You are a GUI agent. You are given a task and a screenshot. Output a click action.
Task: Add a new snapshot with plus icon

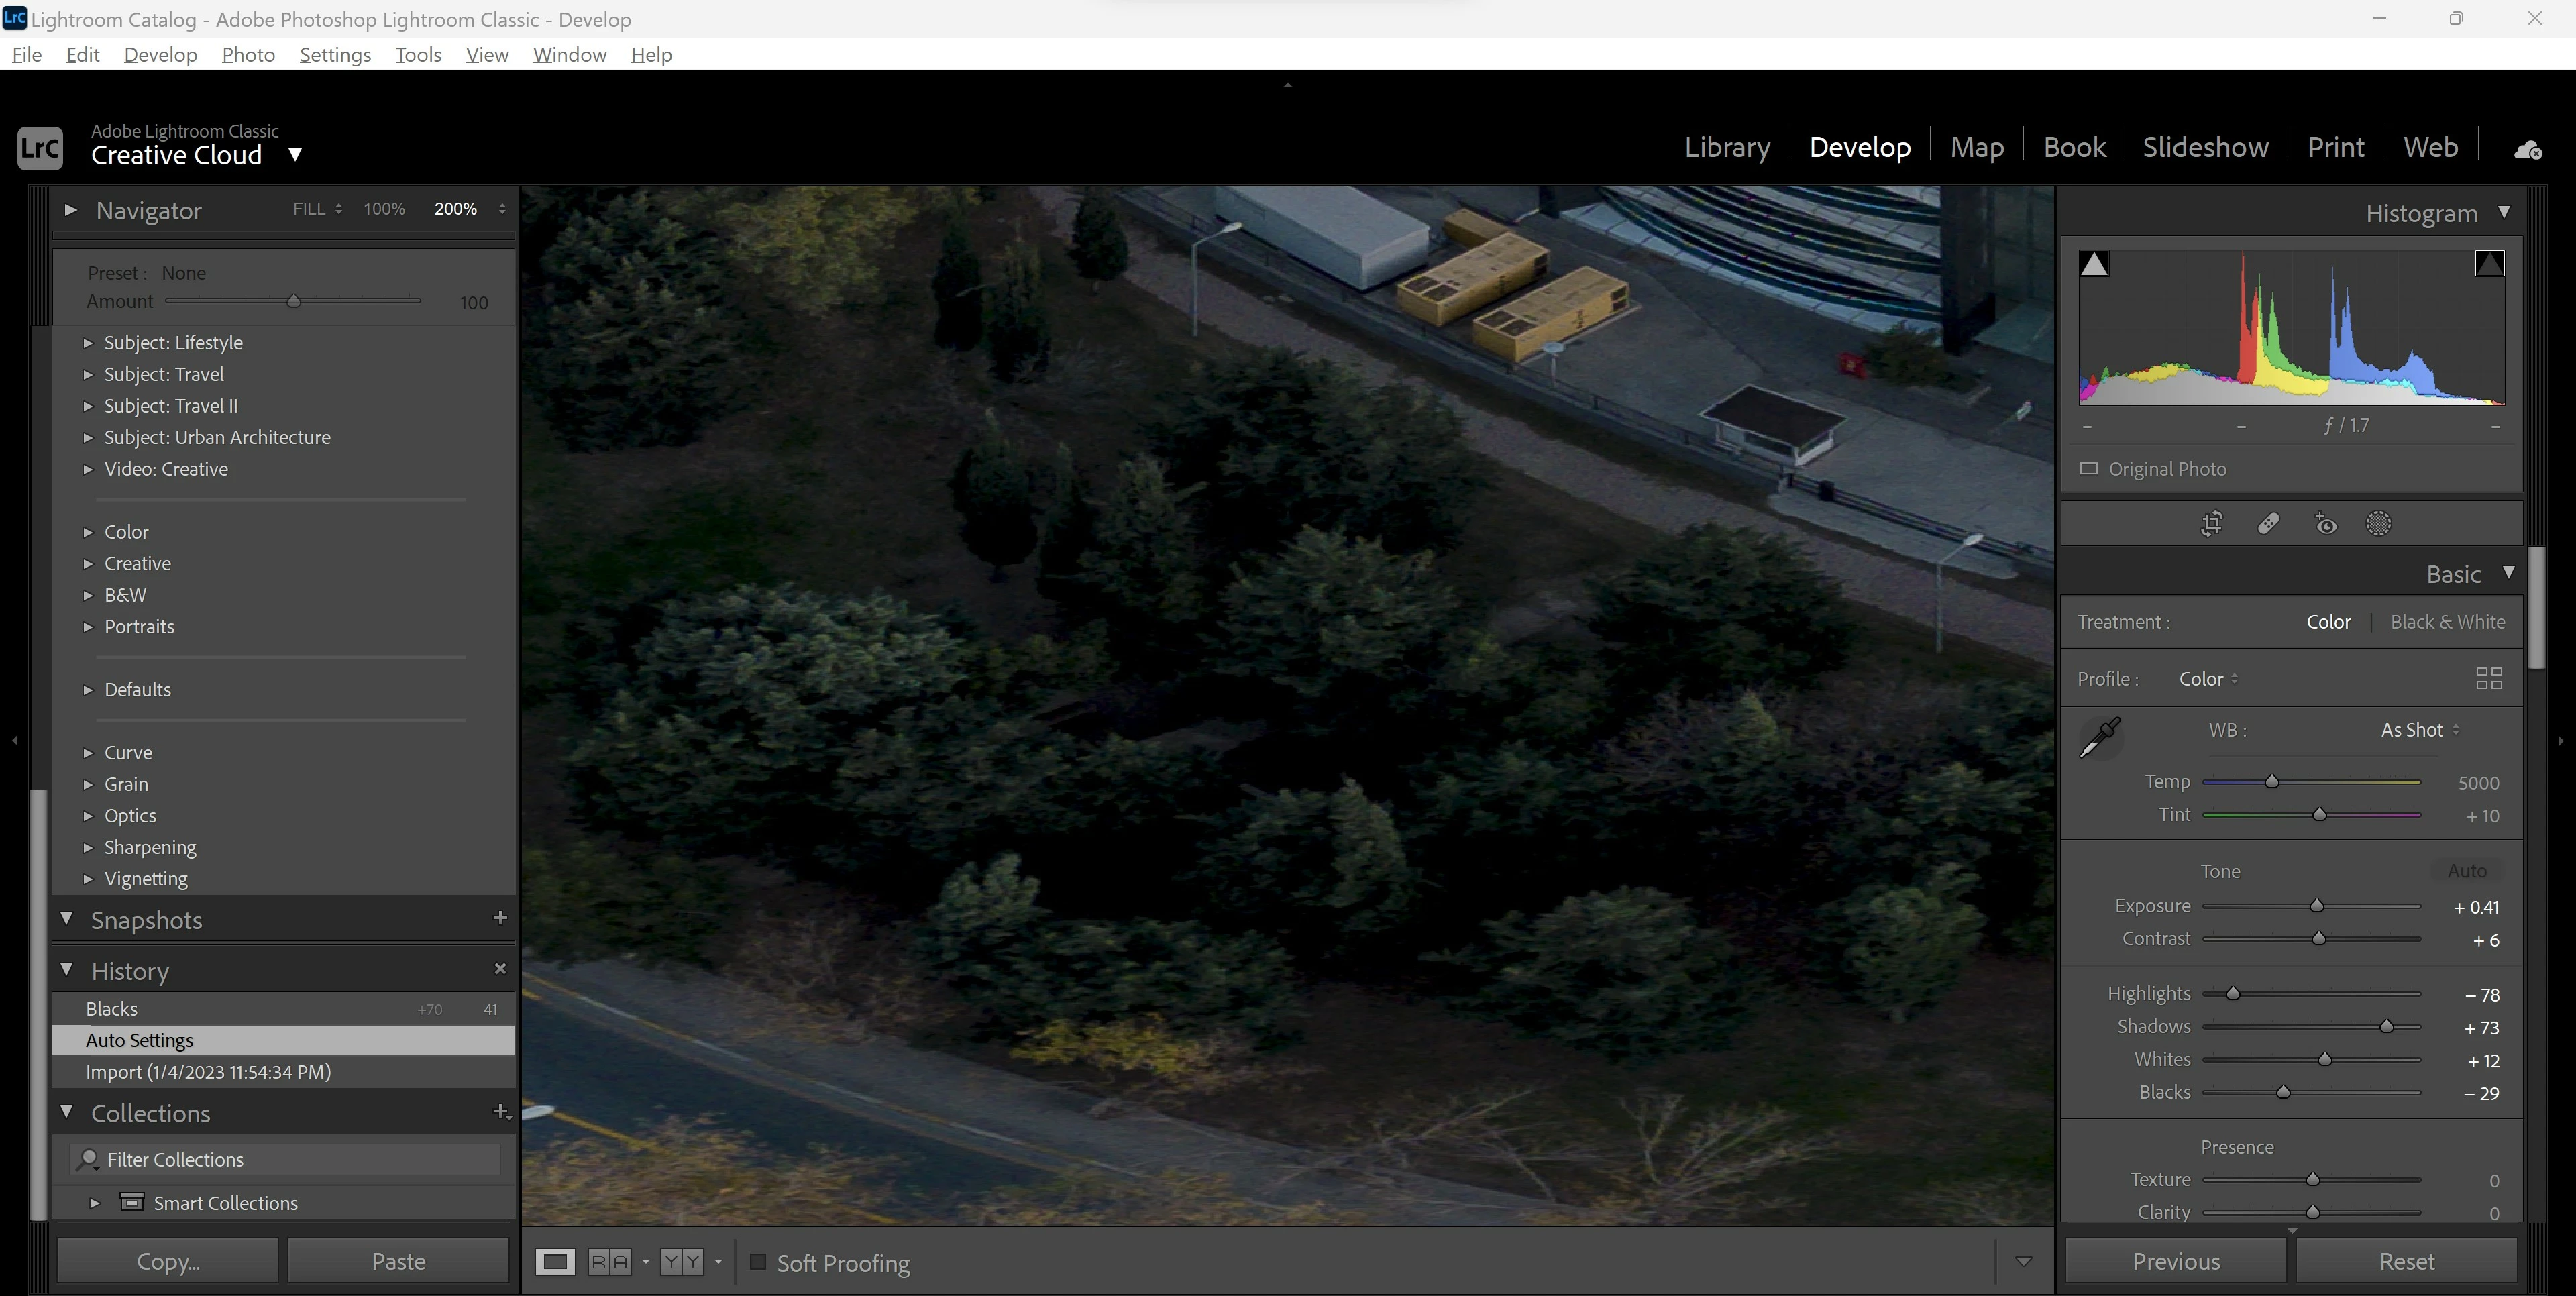point(500,918)
